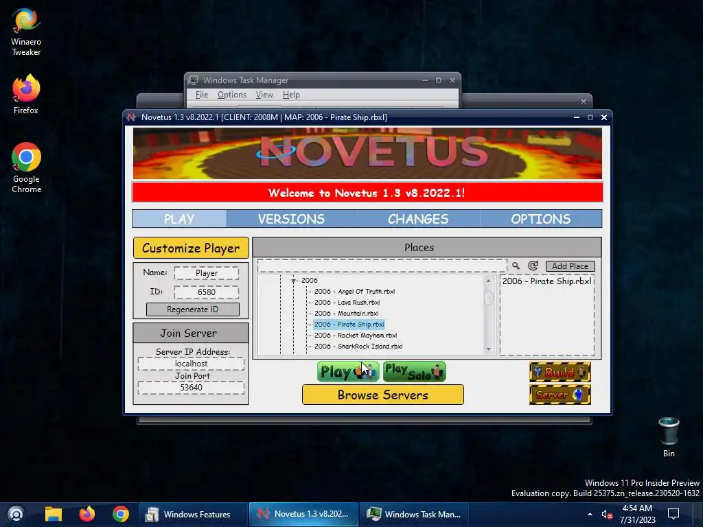Click the Regenerate ID button

coord(193,309)
